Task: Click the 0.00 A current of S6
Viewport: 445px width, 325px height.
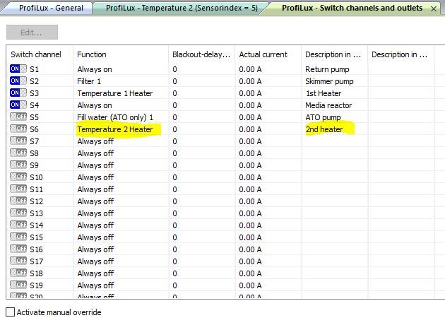Action: 250,129
